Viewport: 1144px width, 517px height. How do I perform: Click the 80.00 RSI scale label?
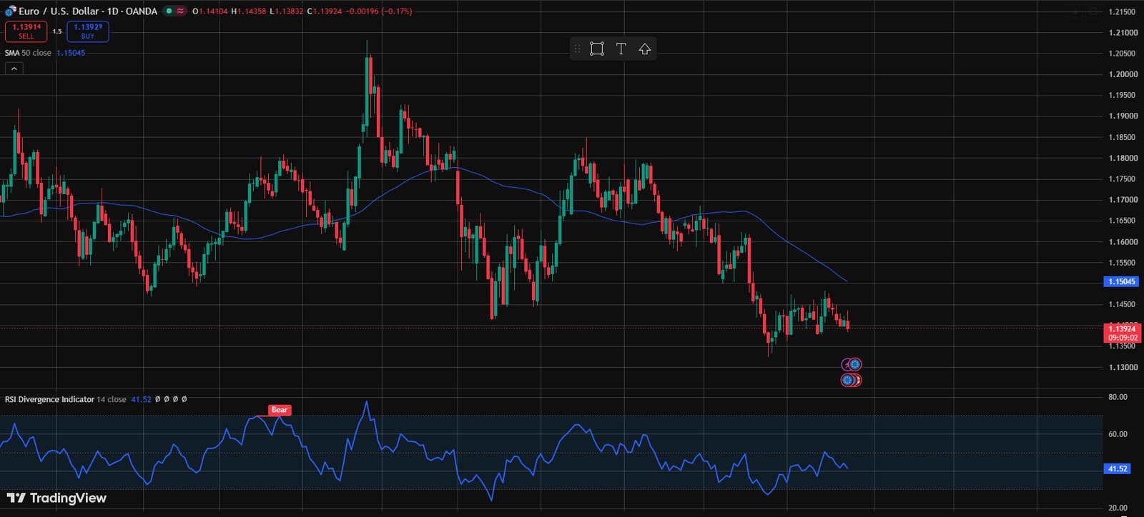[x=1118, y=397]
